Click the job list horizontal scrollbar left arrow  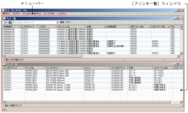pos(4,56)
